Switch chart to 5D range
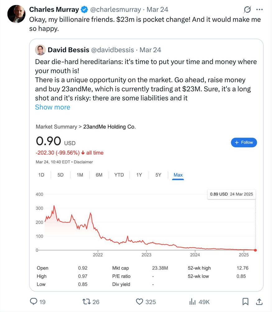 point(60,175)
